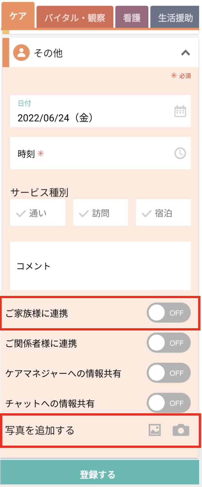Toggle チャットへの情報共有 switch
Image resolution: width=202 pixels, height=487 pixels.
point(168,403)
